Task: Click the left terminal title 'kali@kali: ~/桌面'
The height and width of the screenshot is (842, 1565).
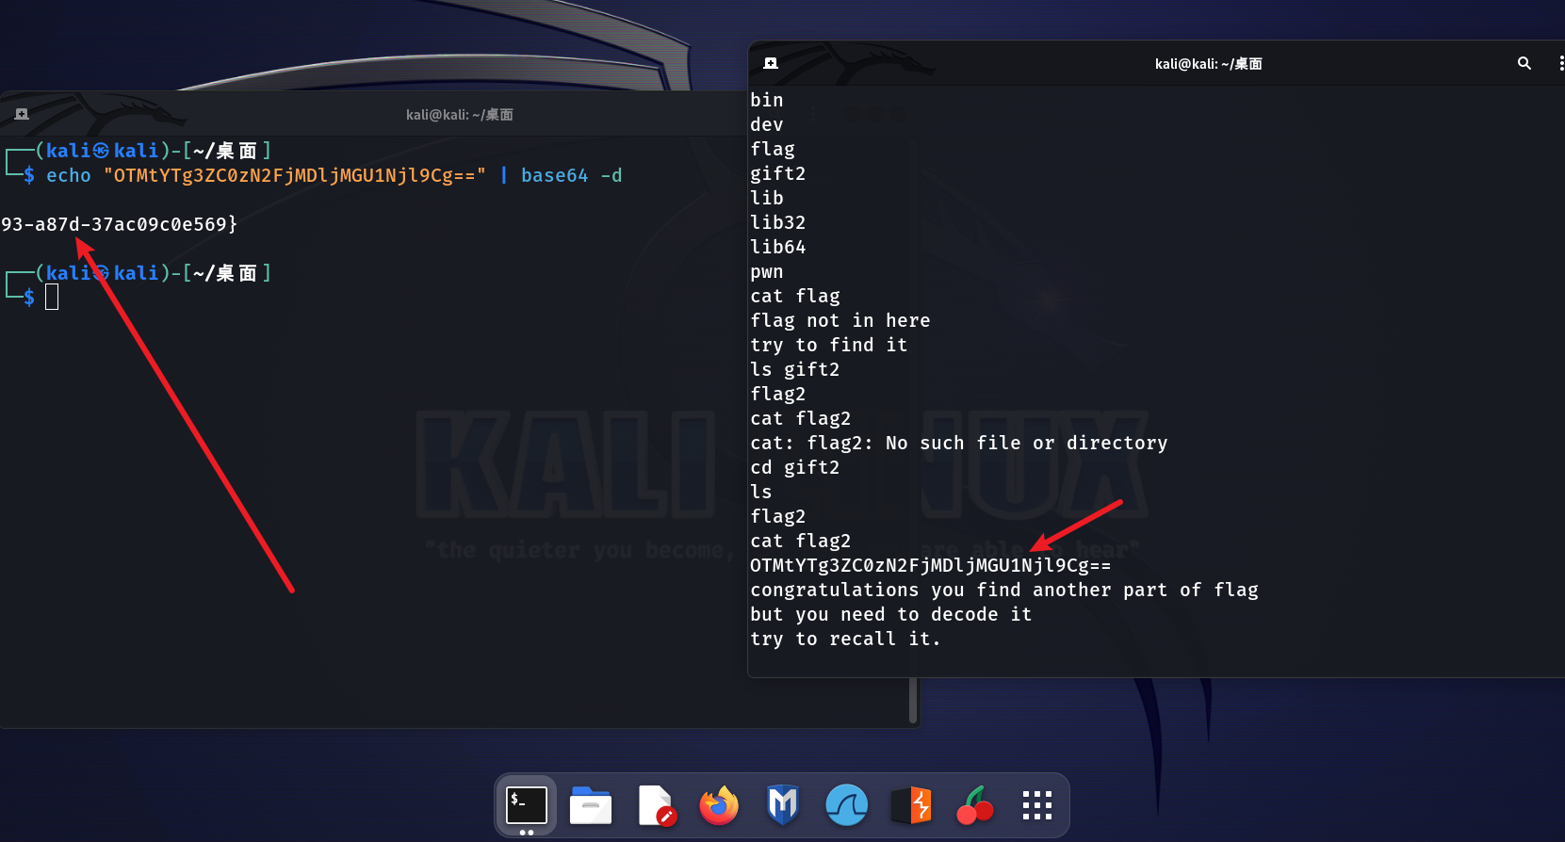Action: point(459,114)
